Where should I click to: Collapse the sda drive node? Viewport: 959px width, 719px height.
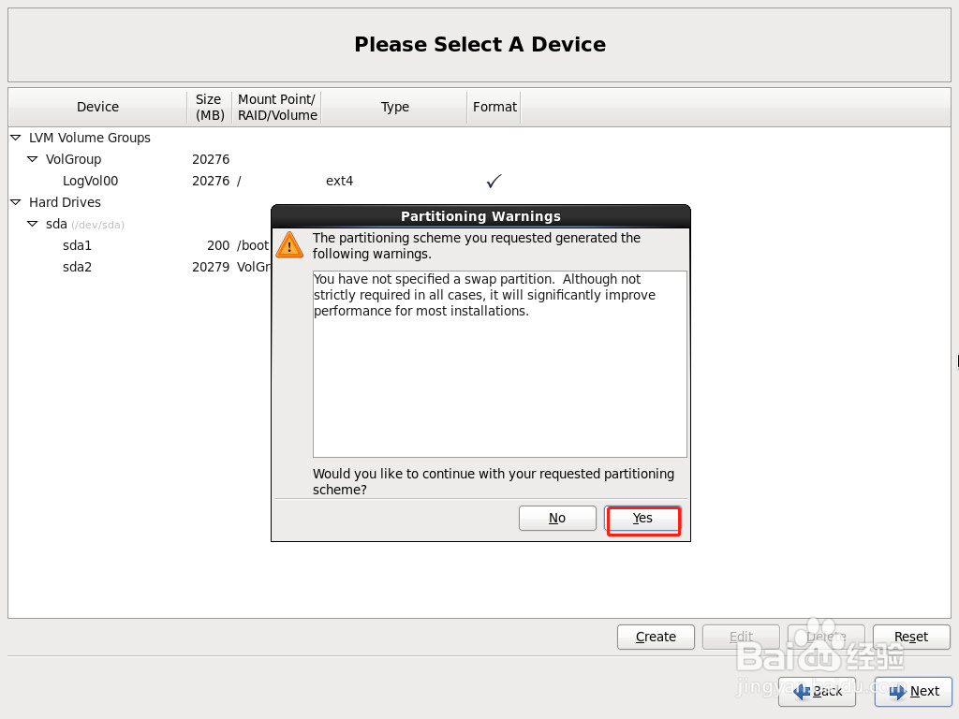(33, 224)
